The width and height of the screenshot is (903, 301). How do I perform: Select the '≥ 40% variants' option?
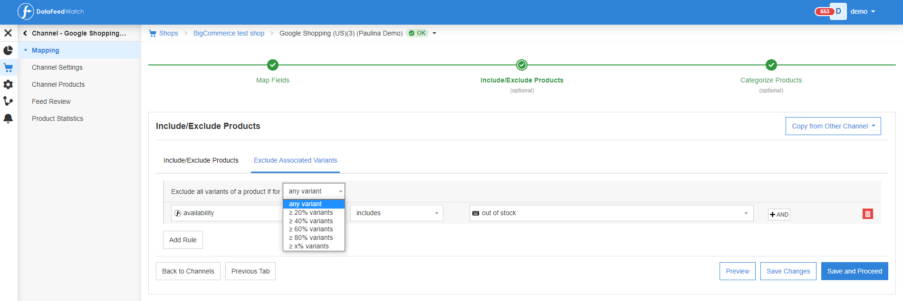coord(311,221)
